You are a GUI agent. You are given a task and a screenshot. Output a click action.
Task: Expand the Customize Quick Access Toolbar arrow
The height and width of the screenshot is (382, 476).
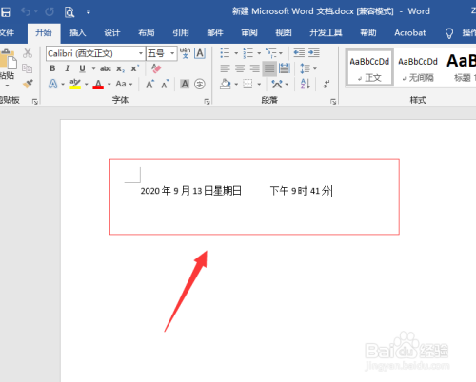tap(89, 12)
